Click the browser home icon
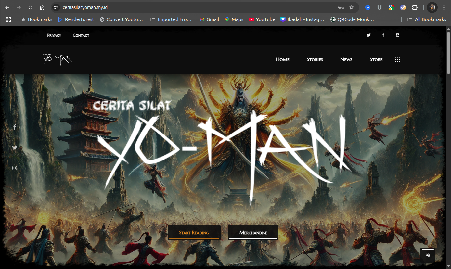451x269 pixels. pyautogui.click(x=42, y=7)
